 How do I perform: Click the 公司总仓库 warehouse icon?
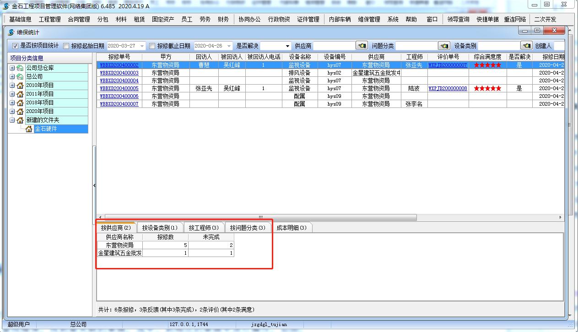coord(20,68)
